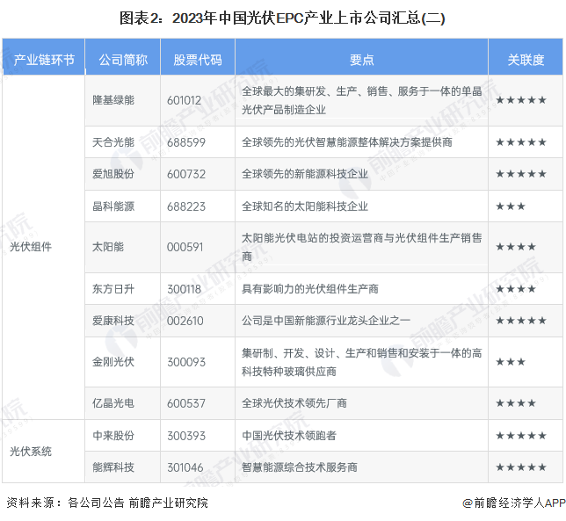Click stock code '301046'
Screen dimensions: 566x521
pyautogui.click(x=185, y=467)
